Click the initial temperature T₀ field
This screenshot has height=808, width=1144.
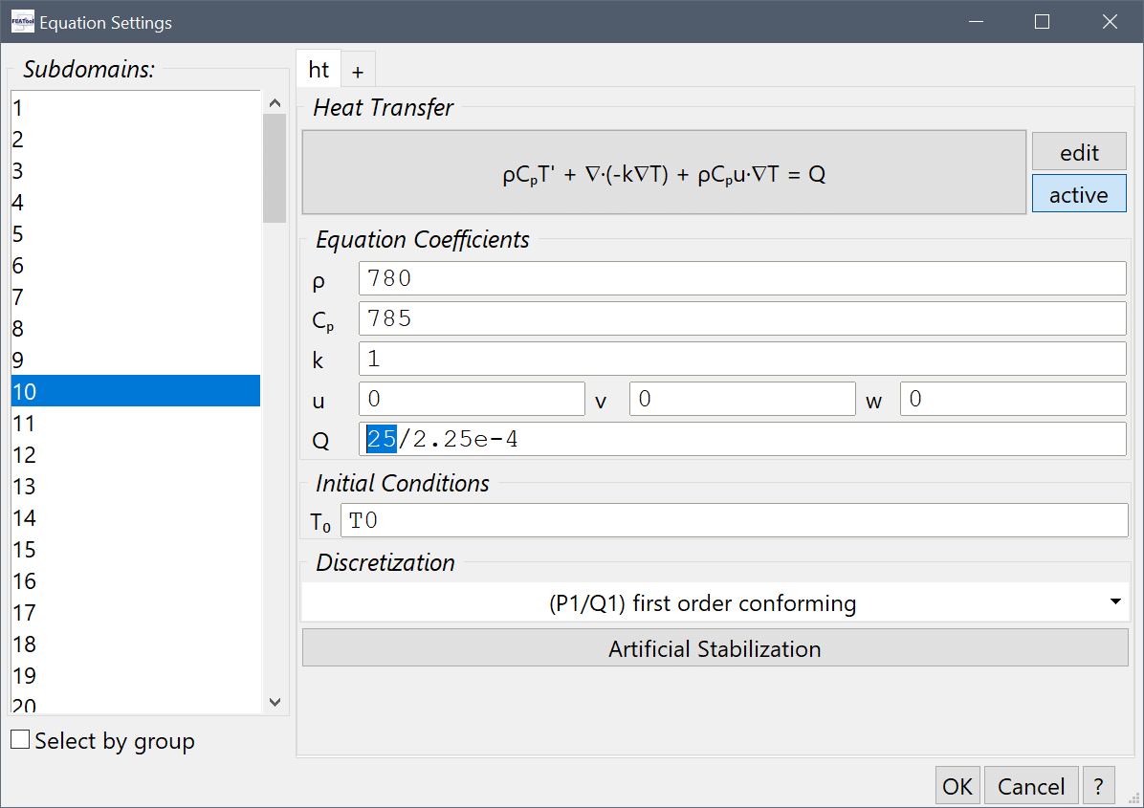point(734,521)
